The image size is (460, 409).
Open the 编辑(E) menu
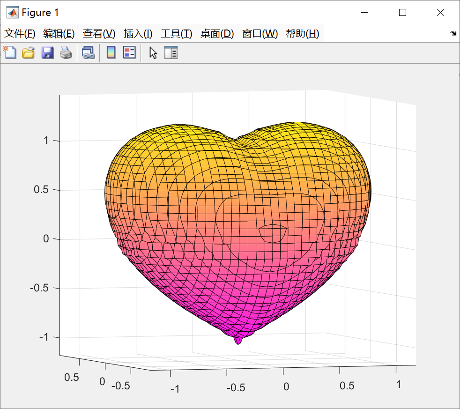[x=59, y=34]
